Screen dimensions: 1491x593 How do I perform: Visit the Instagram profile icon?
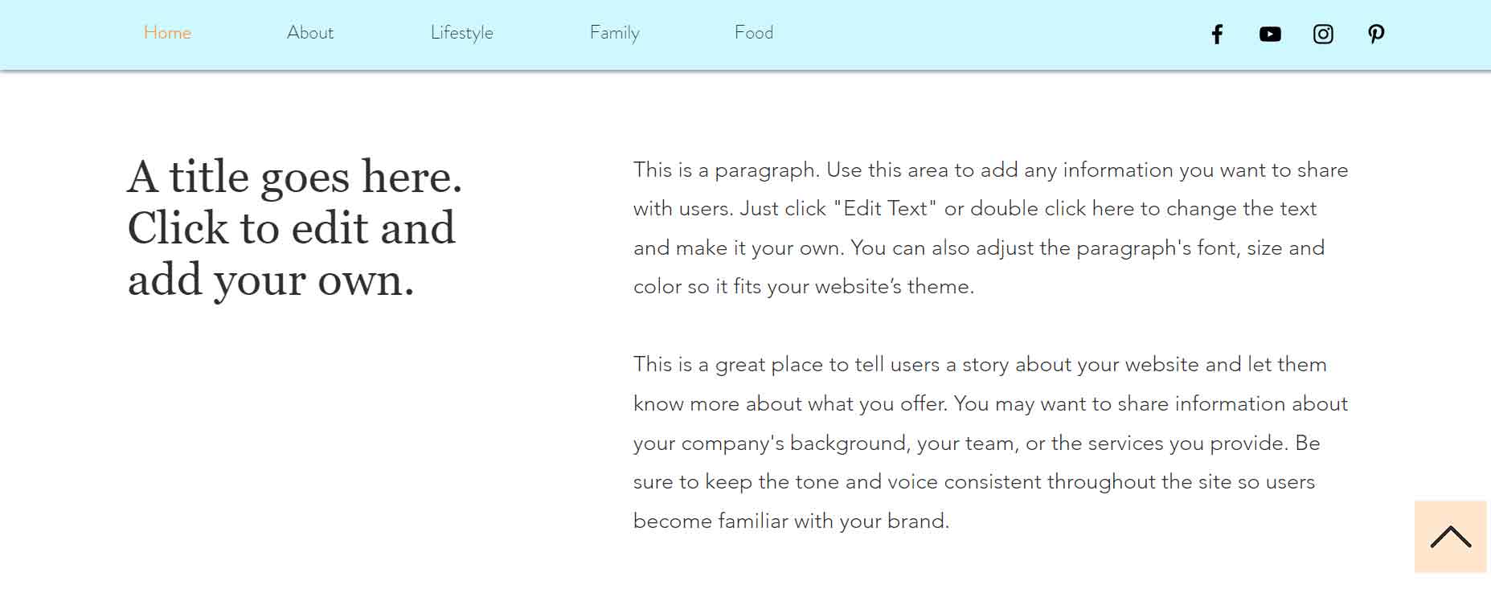(1323, 34)
